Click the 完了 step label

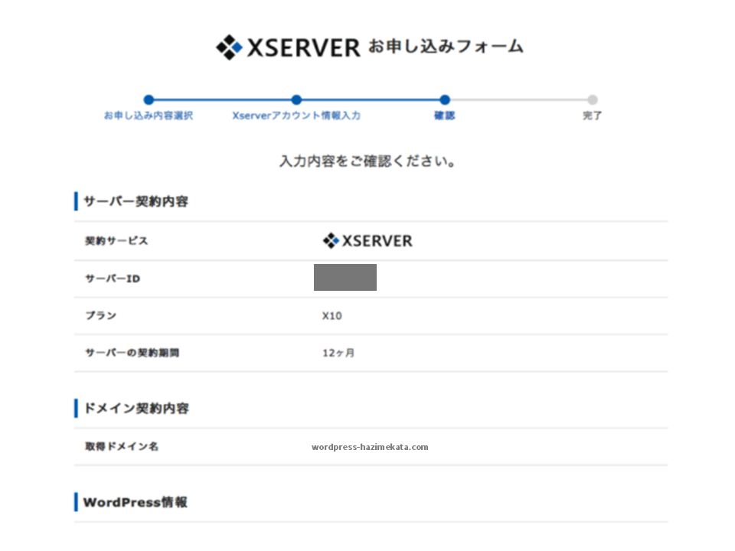[593, 116]
